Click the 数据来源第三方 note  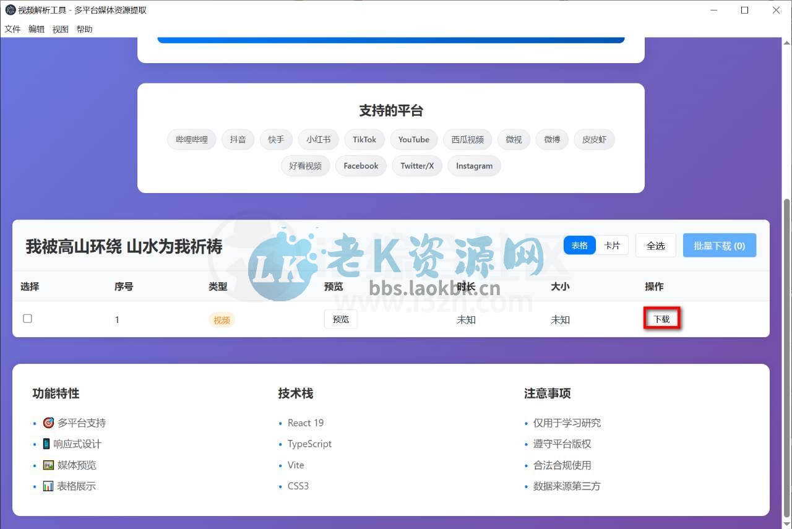point(567,486)
